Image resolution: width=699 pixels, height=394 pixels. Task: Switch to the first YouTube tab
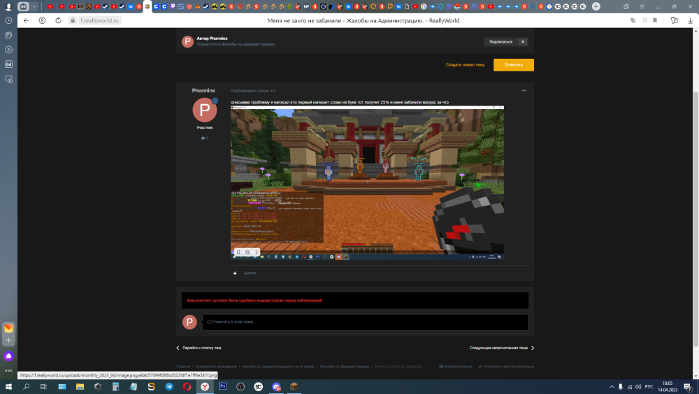(x=50, y=7)
